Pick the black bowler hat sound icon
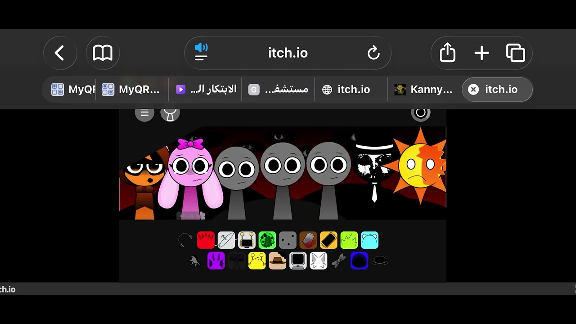This screenshot has width=576, height=324. coord(380,261)
